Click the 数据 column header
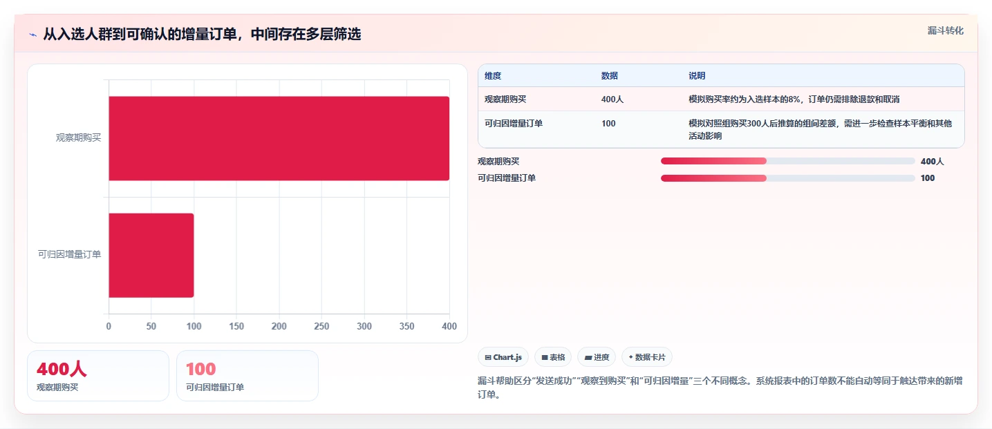 tap(610, 75)
